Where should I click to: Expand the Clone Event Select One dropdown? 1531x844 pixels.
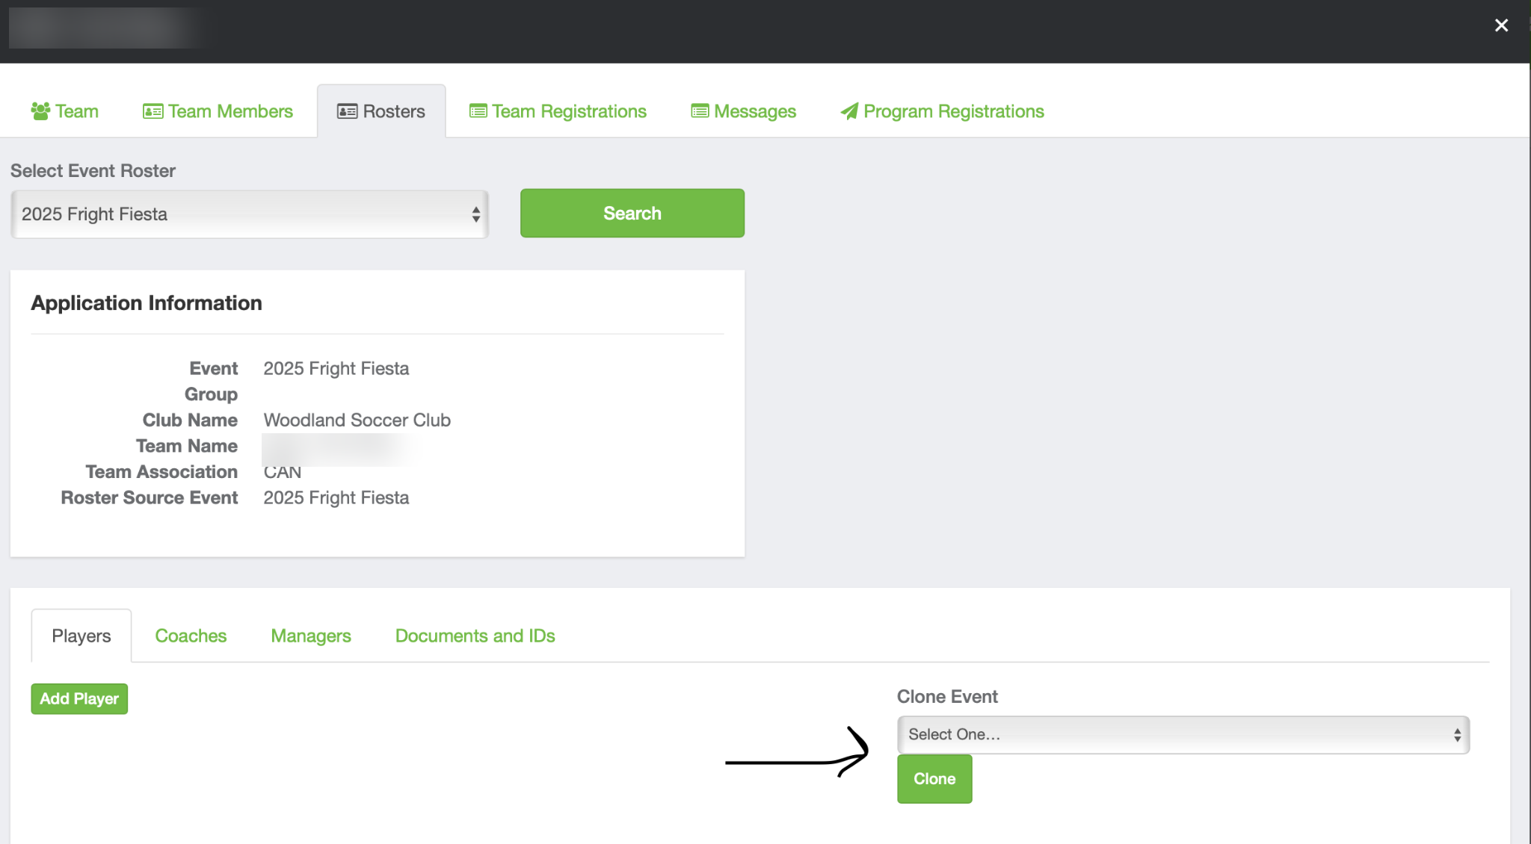pyautogui.click(x=1183, y=735)
